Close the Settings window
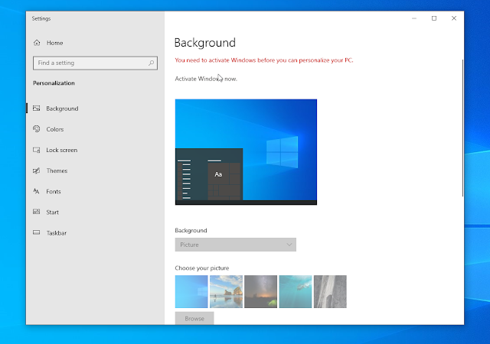This screenshot has width=490, height=344. coord(454,18)
